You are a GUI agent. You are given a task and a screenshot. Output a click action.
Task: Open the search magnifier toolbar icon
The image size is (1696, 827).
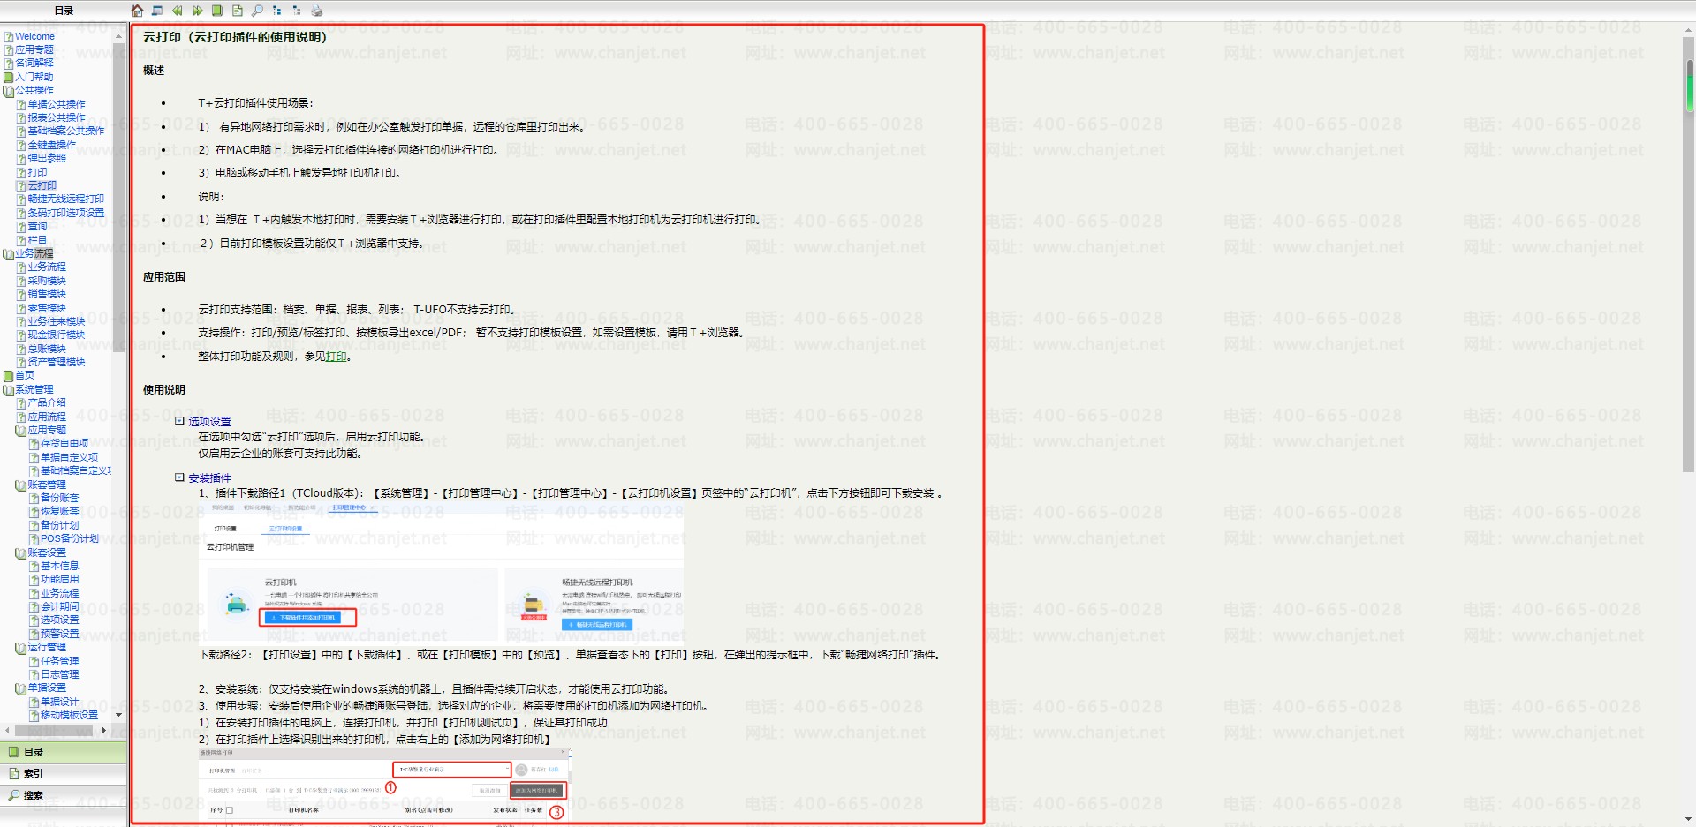tap(257, 11)
